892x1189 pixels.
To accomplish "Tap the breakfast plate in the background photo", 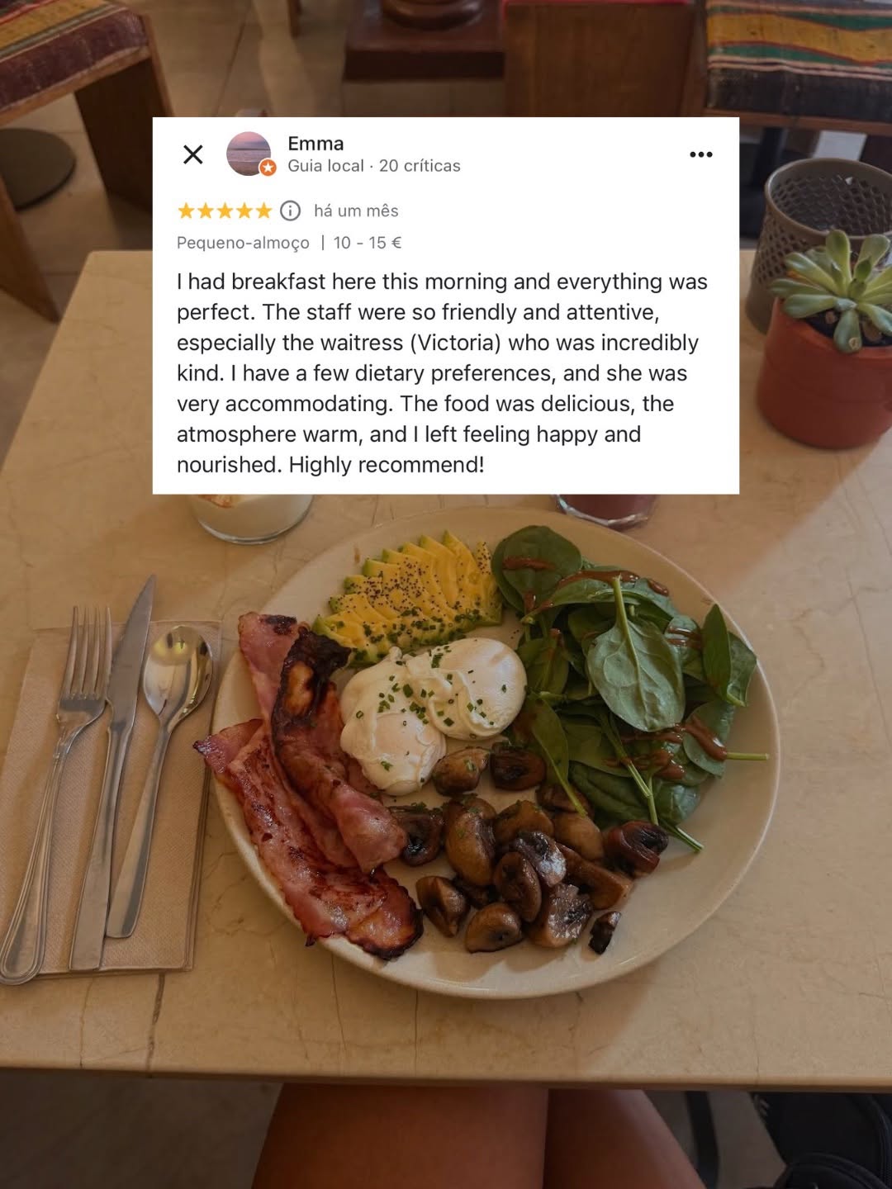I will click(496, 751).
